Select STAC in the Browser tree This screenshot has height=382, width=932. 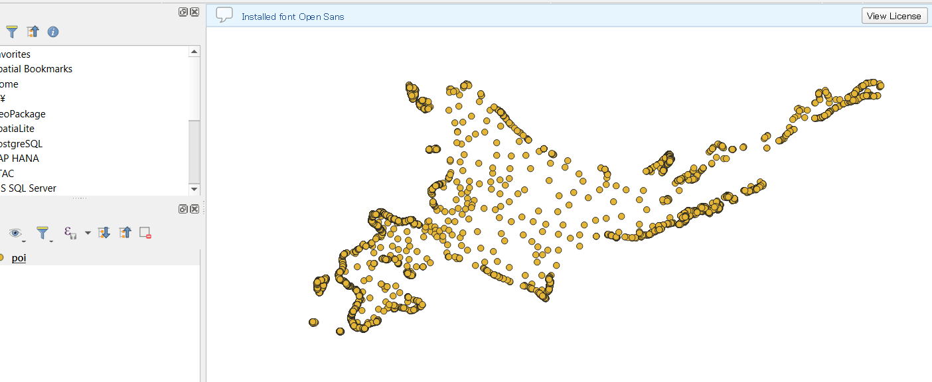7,173
